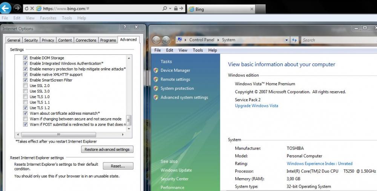Click the System window back navigation button
The image size is (377, 191).
coord(156,40)
